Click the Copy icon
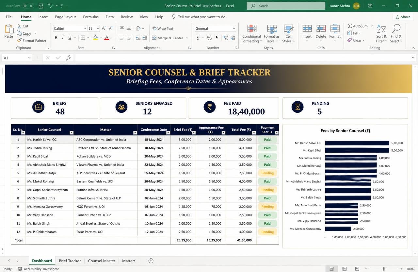This screenshot has height=272, width=418. (x=19, y=33)
